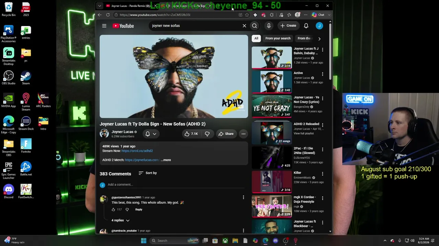439x246 pixels.
Task: Open the 3:24 AM taskbar clock
Action: [x=424, y=241]
